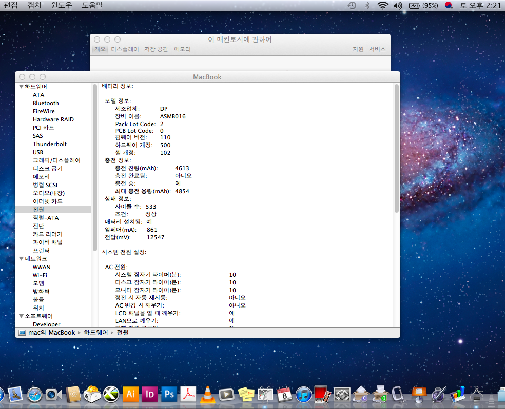Select Thunderbolt in the sidebar list
This screenshot has height=409, width=505.
coord(49,144)
